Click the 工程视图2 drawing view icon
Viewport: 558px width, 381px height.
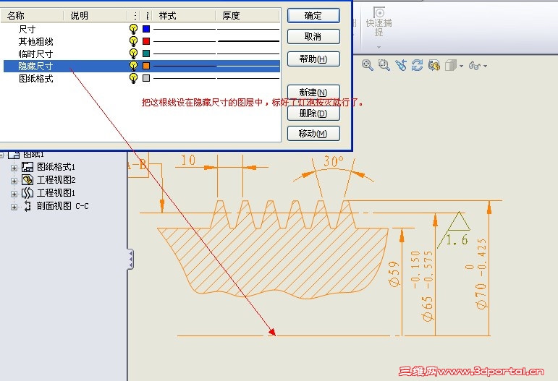[28, 180]
